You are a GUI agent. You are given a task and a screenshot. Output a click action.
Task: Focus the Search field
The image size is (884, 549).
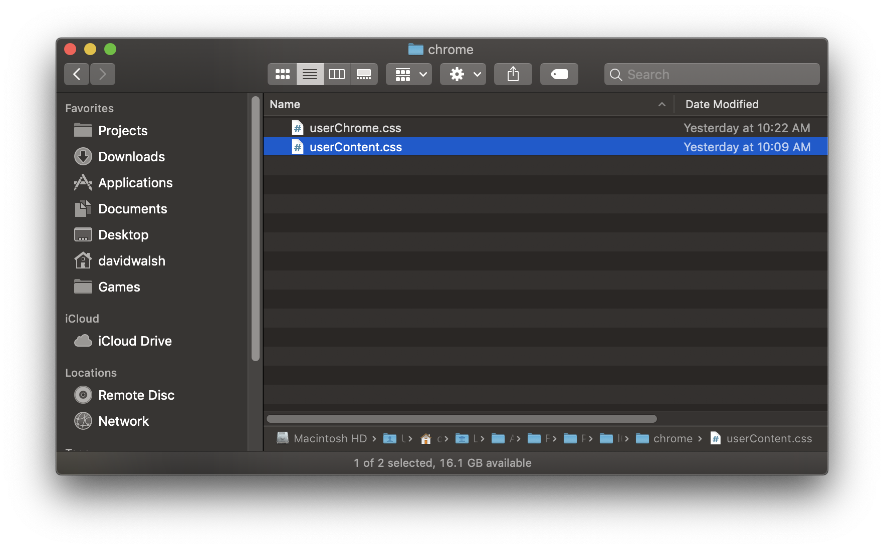point(712,74)
